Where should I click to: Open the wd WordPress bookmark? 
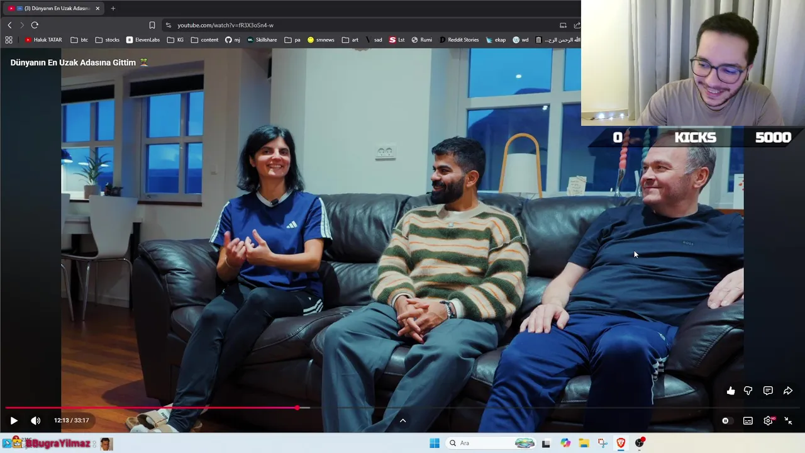(x=520, y=40)
